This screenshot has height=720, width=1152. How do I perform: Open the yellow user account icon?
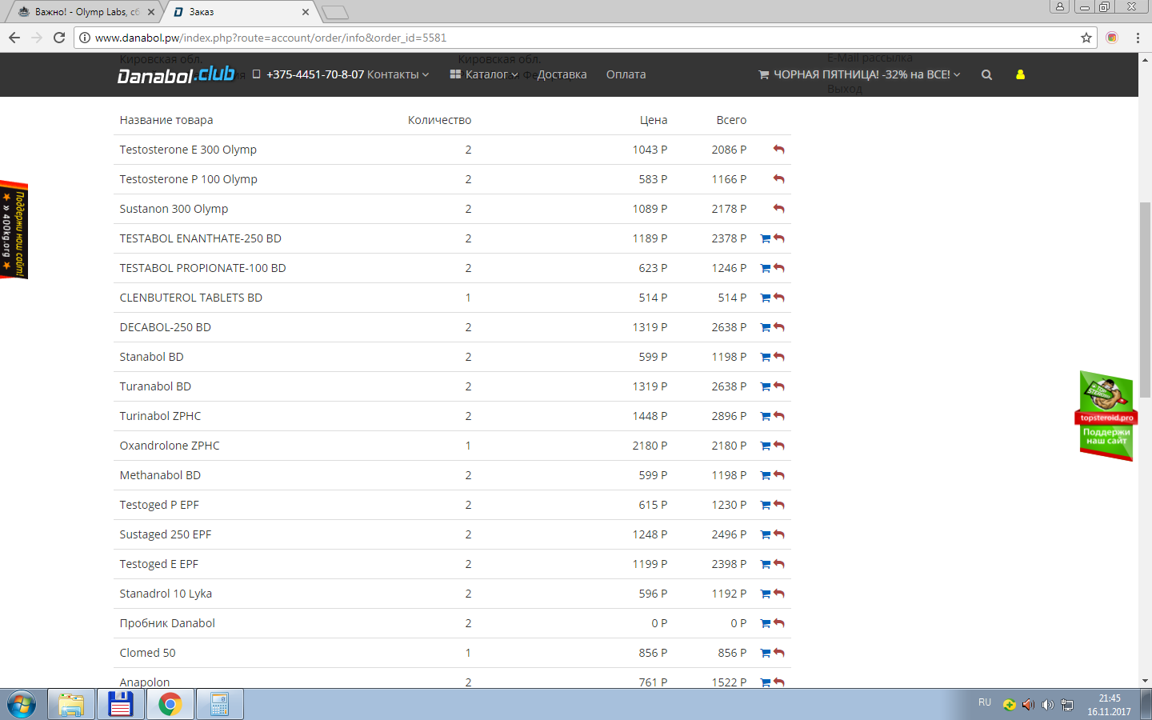[x=1020, y=74]
